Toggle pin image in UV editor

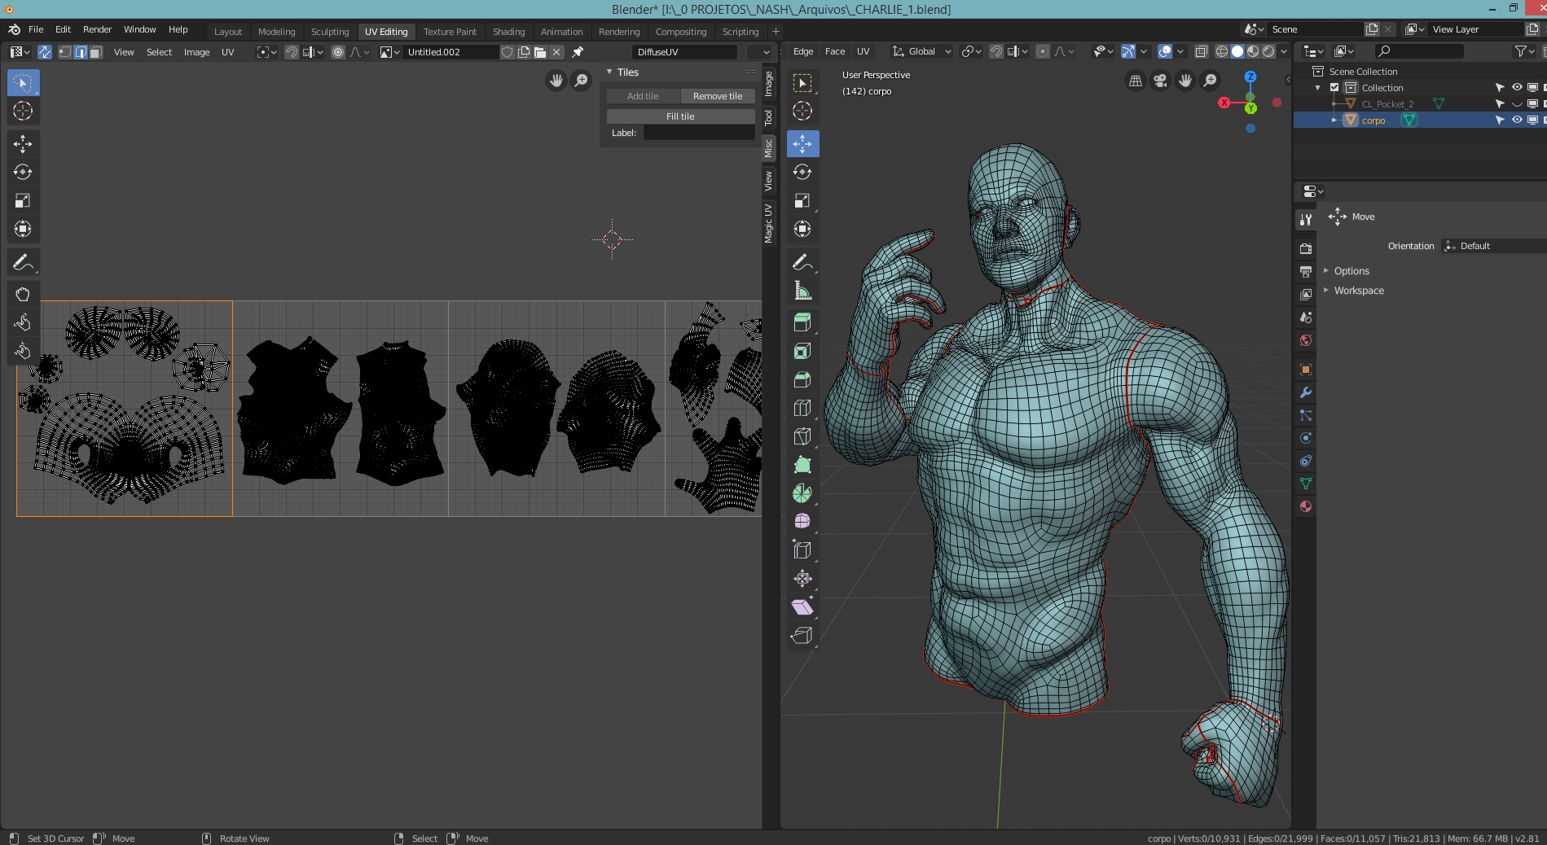click(578, 52)
